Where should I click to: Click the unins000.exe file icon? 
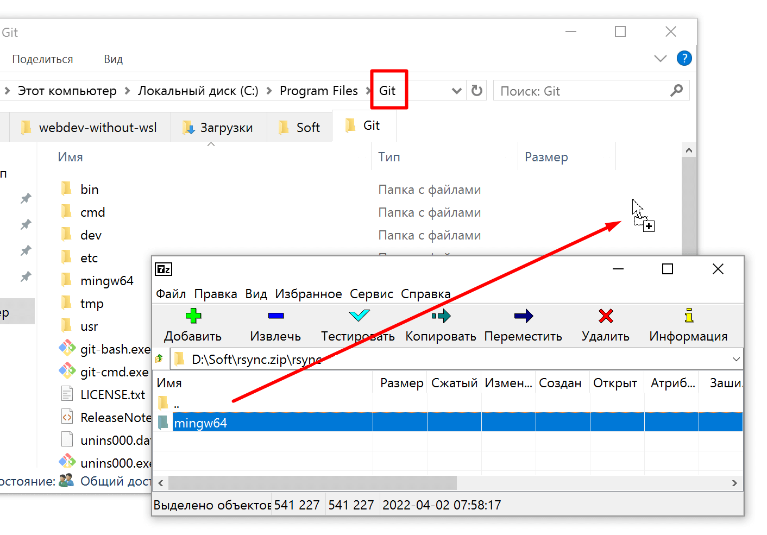coord(67,462)
